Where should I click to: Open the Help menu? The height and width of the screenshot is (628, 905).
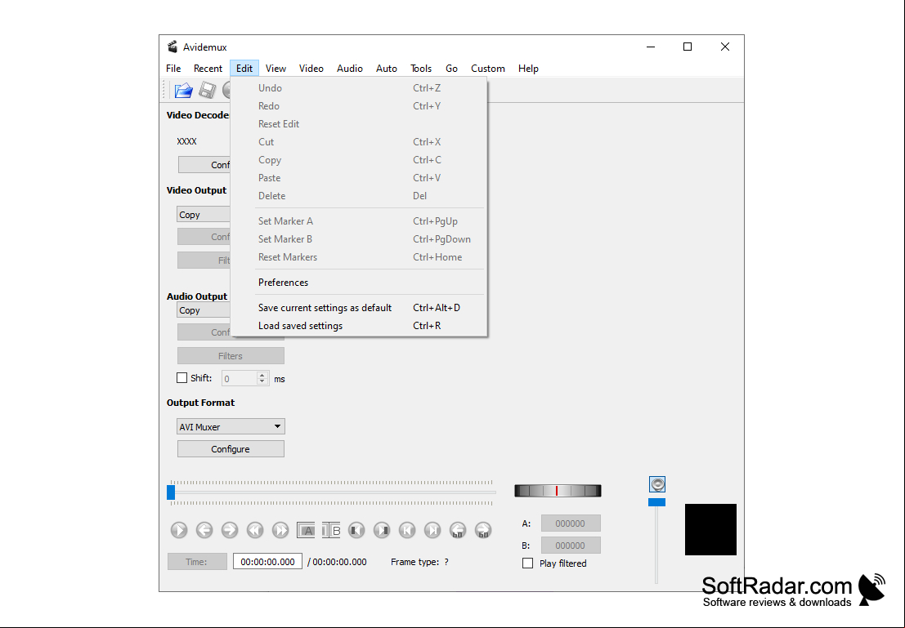tap(528, 68)
